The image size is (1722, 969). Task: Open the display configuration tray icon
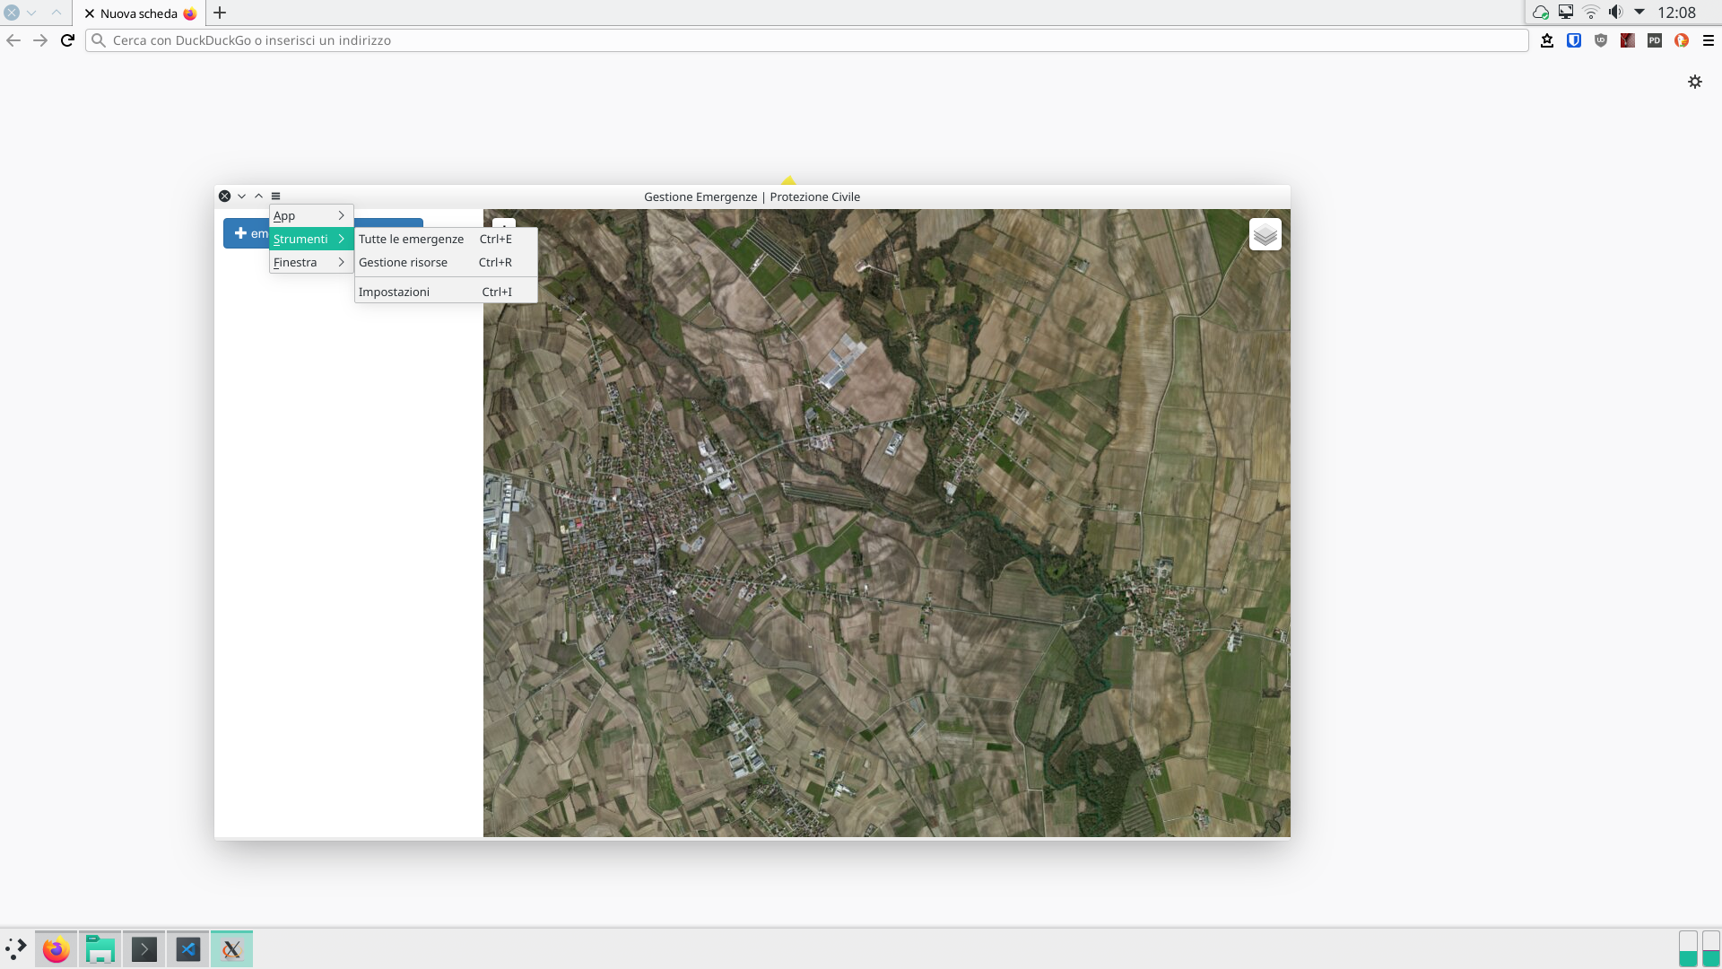(1566, 13)
